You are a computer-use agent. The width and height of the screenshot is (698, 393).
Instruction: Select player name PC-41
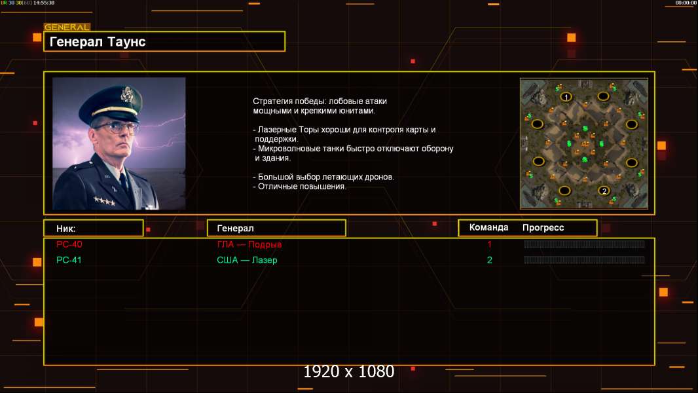coord(69,260)
